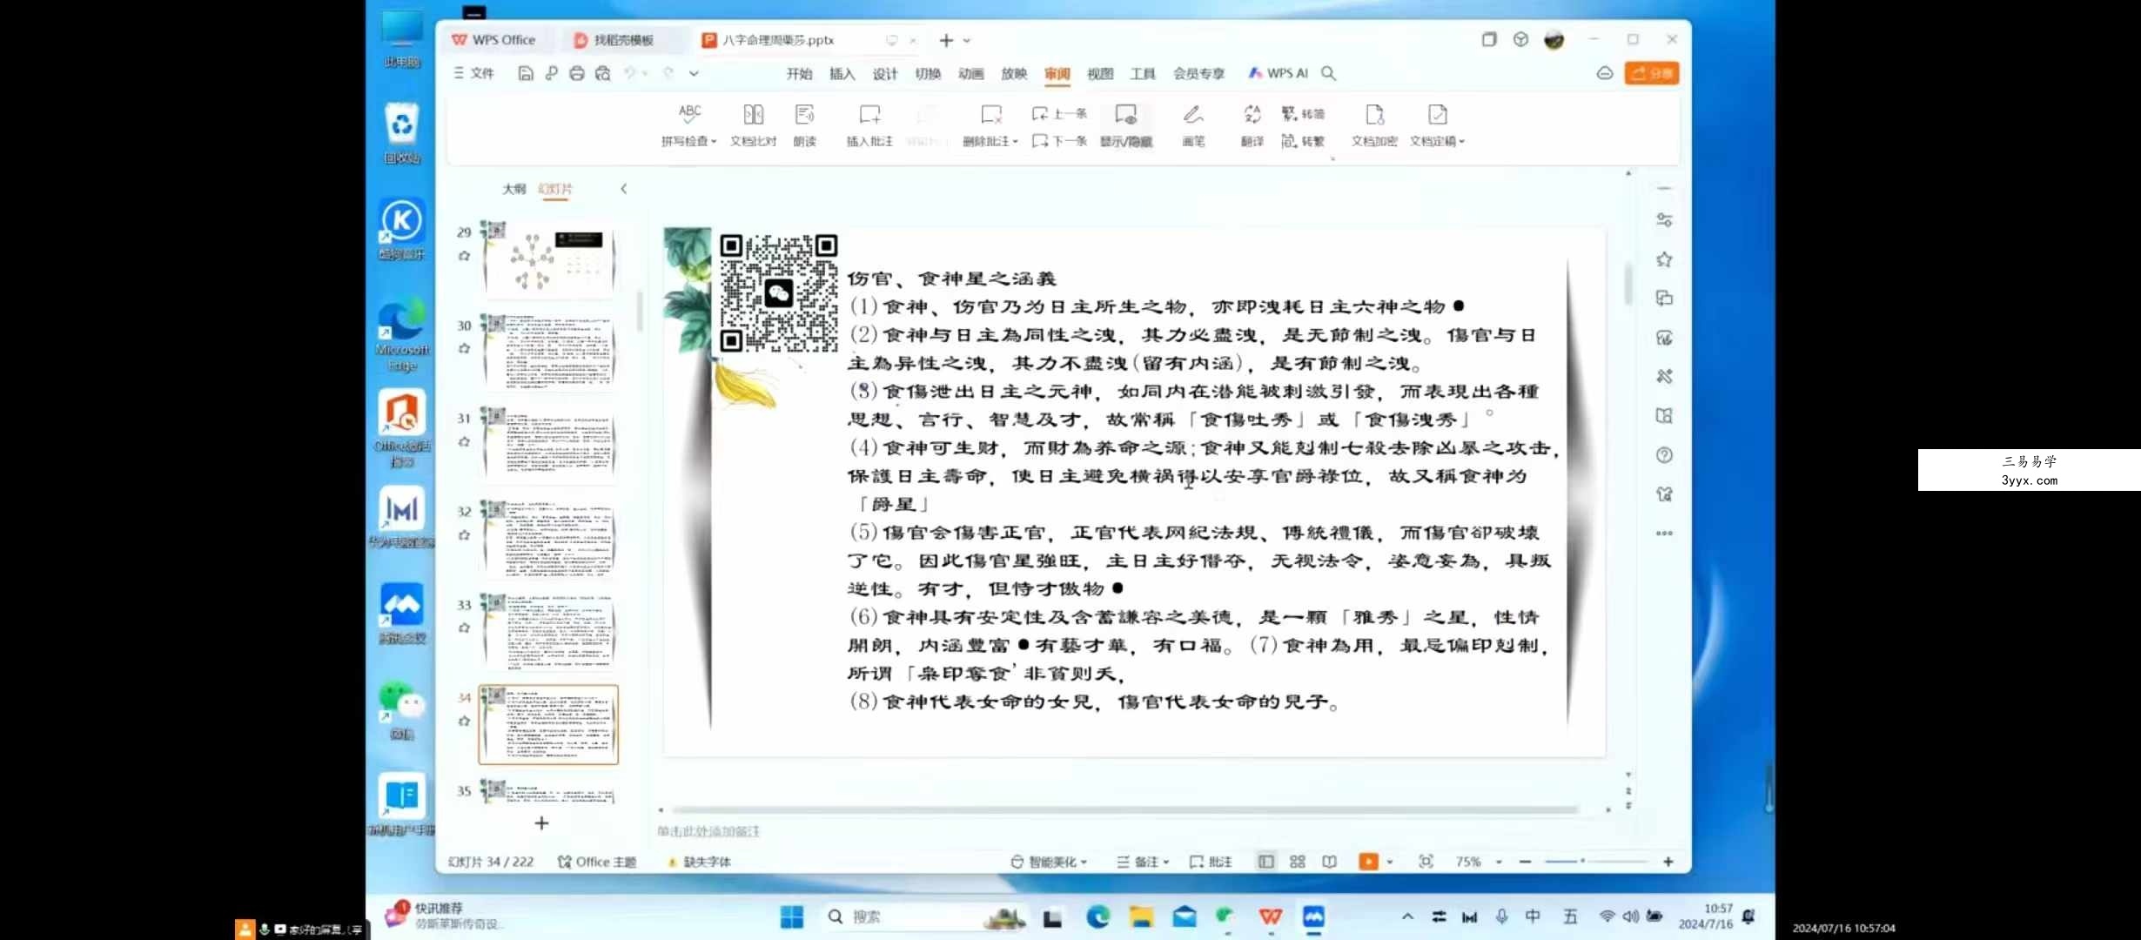2141x940 pixels.
Task: Open the 插入 ribbon tab
Action: tap(842, 73)
